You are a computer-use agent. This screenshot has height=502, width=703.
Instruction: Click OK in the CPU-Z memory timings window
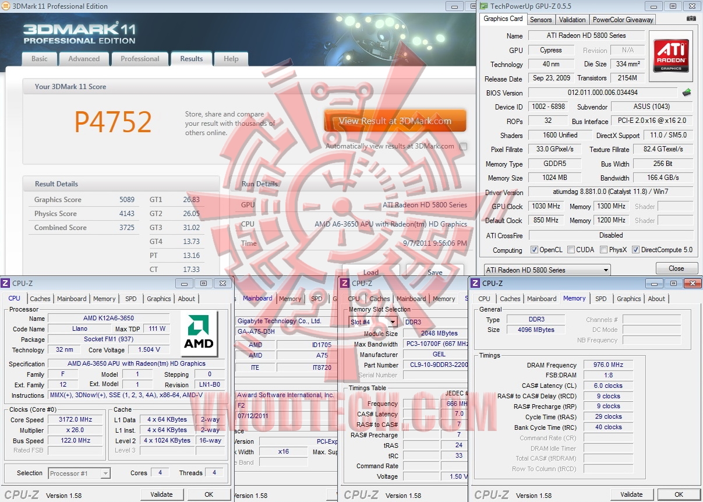point(679,494)
